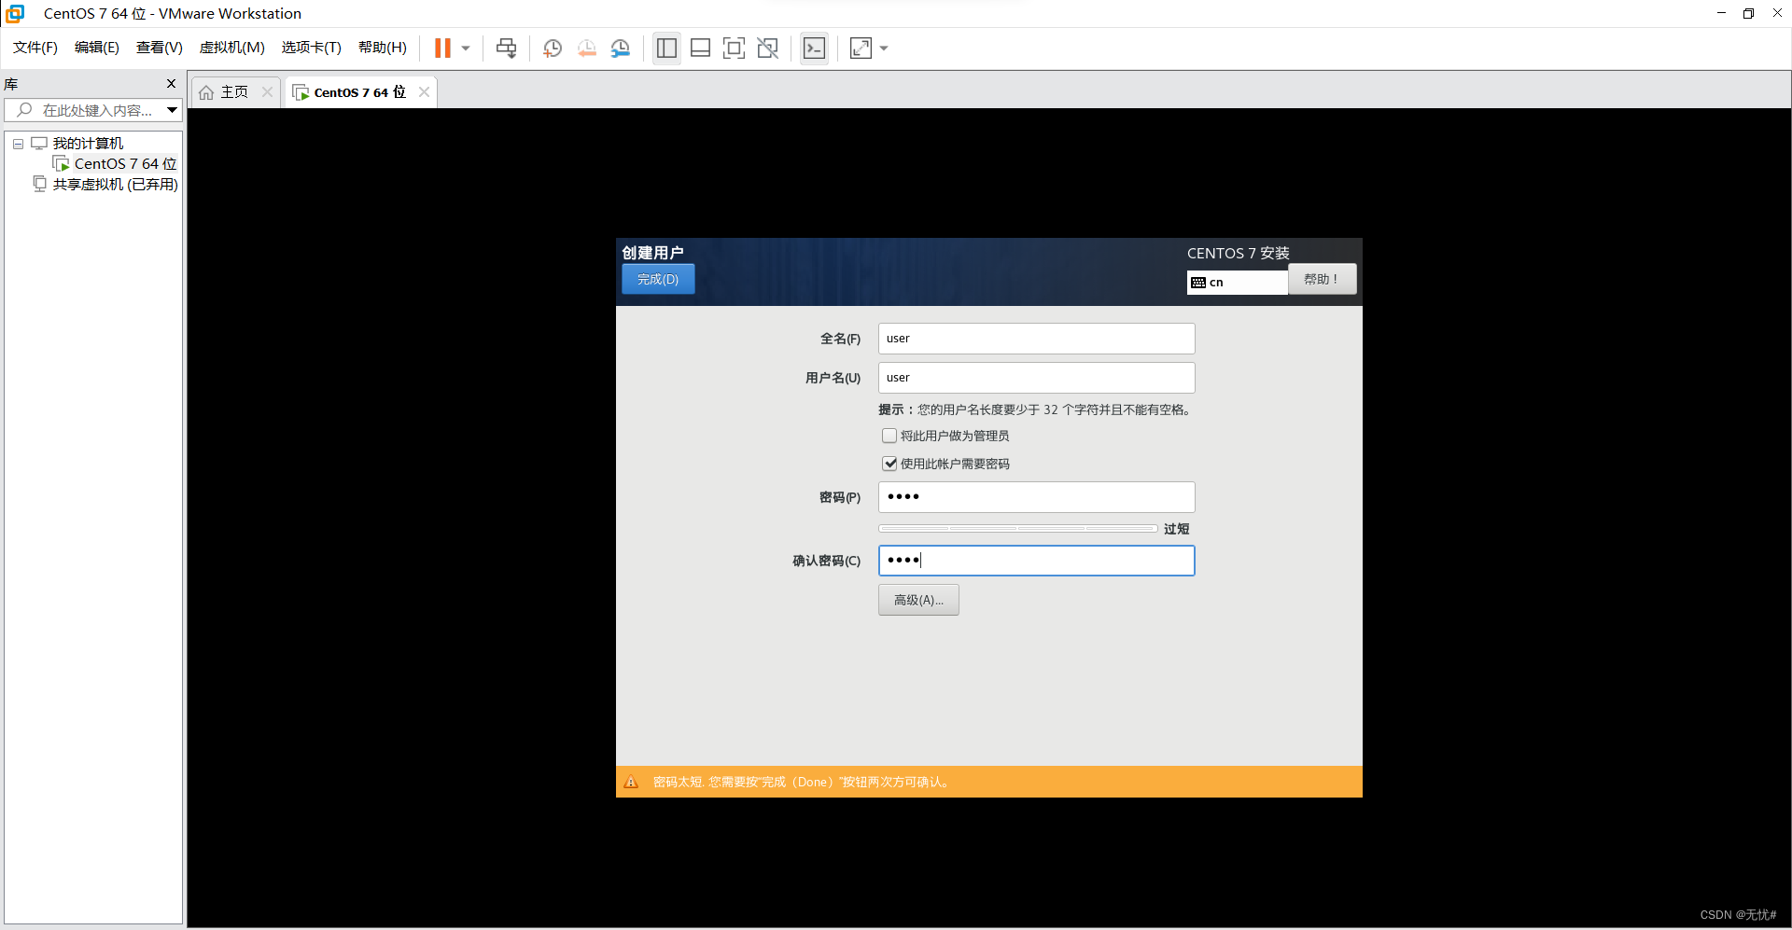This screenshot has height=930, width=1792.
Task: Revert to previous snapshot icon
Action: click(586, 49)
